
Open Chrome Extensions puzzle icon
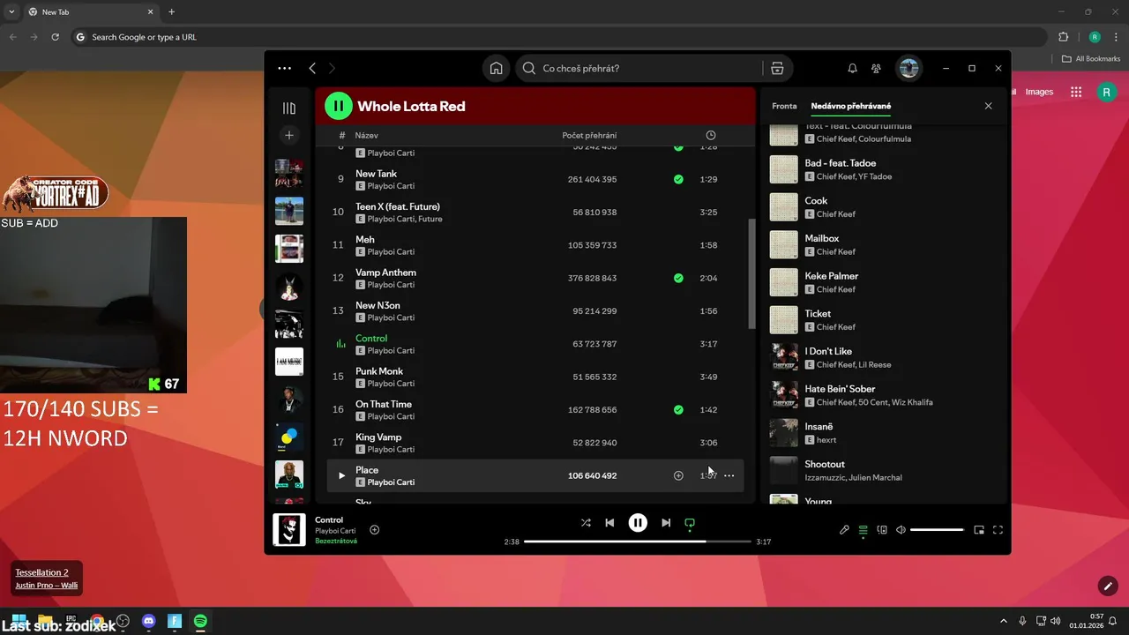tap(1063, 37)
